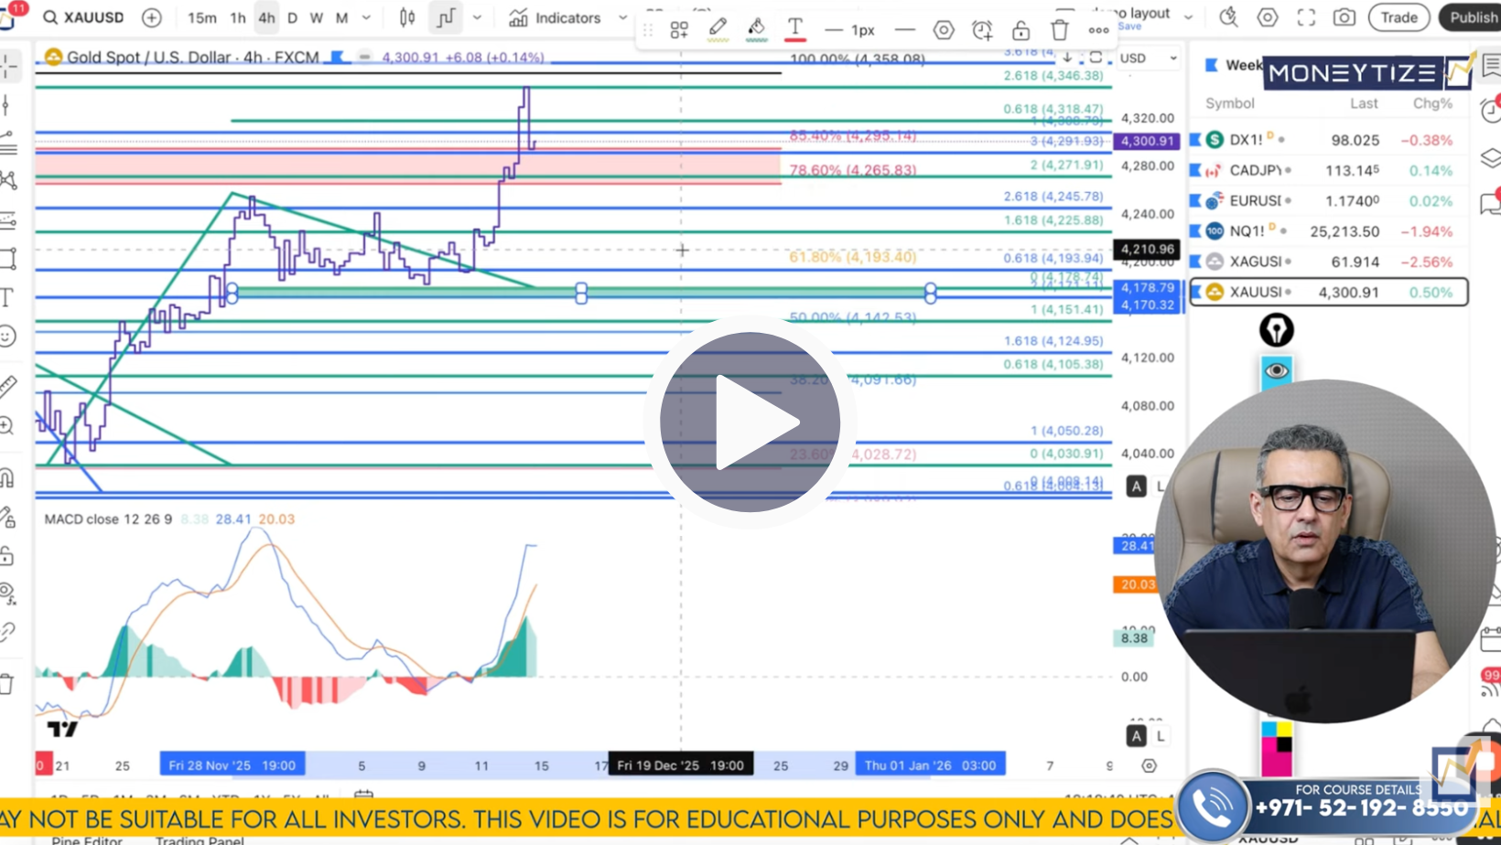
Task: Take a chart snapshot with the camera icon
Action: 1344,16
